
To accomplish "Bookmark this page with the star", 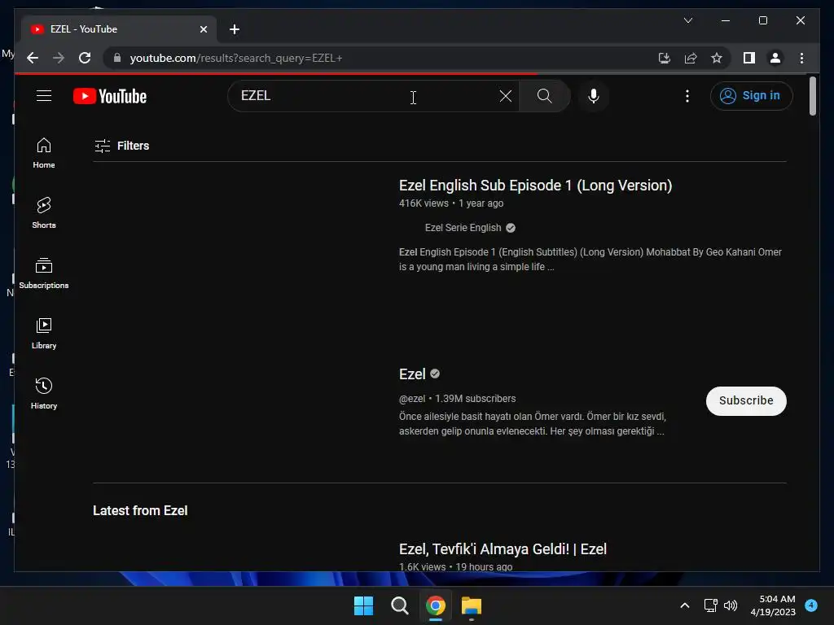I will [x=717, y=58].
